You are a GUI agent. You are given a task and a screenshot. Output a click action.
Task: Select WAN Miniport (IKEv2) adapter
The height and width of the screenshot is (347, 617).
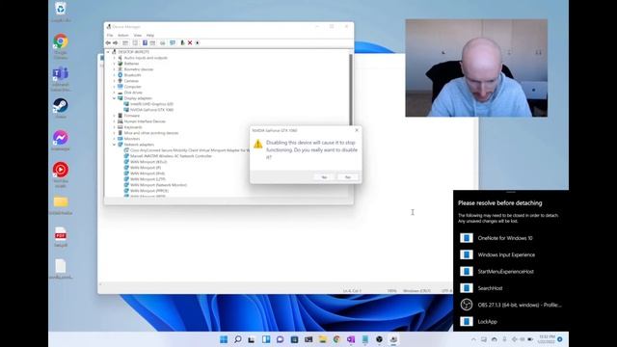pos(146,162)
